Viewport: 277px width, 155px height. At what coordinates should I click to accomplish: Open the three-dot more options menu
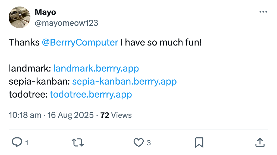coord(263,12)
